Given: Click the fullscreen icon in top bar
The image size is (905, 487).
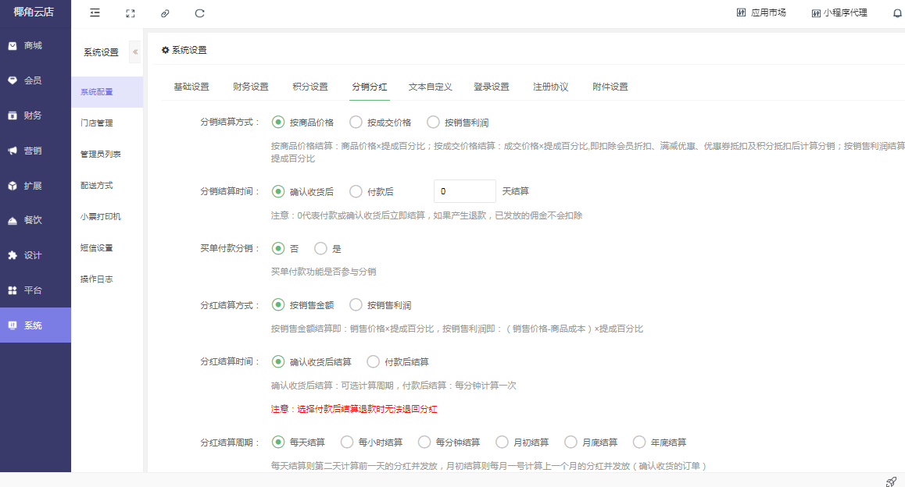Looking at the screenshot, I should click(131, 13).
